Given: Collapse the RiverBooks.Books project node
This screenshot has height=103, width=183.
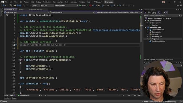Looking at the screenshot, I should (145, 21).
